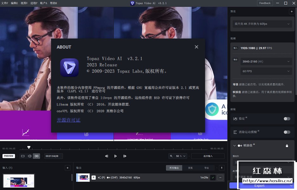This screenshot has width=297, height=190.
Task: Click the Export button
Action: [x=259, y=186]
